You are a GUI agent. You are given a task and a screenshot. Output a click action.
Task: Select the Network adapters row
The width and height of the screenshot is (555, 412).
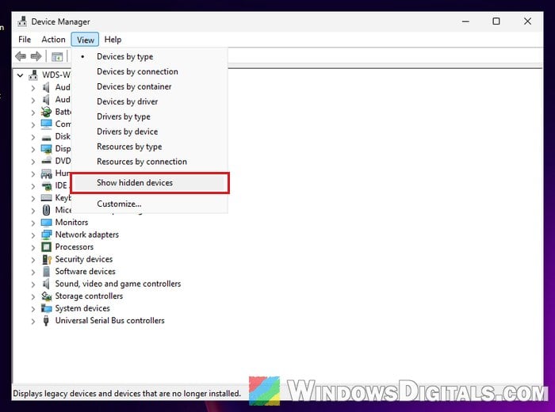[x=86, y=235]
